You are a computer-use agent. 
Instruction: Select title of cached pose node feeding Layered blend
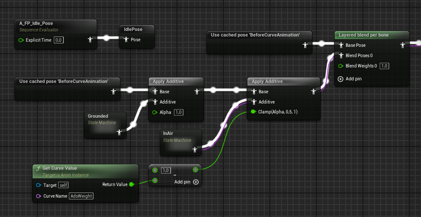coord(255,35)
